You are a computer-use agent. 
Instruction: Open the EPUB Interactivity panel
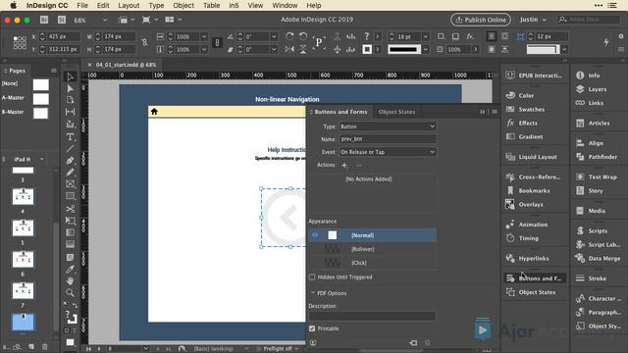click(x=534, y=76)
